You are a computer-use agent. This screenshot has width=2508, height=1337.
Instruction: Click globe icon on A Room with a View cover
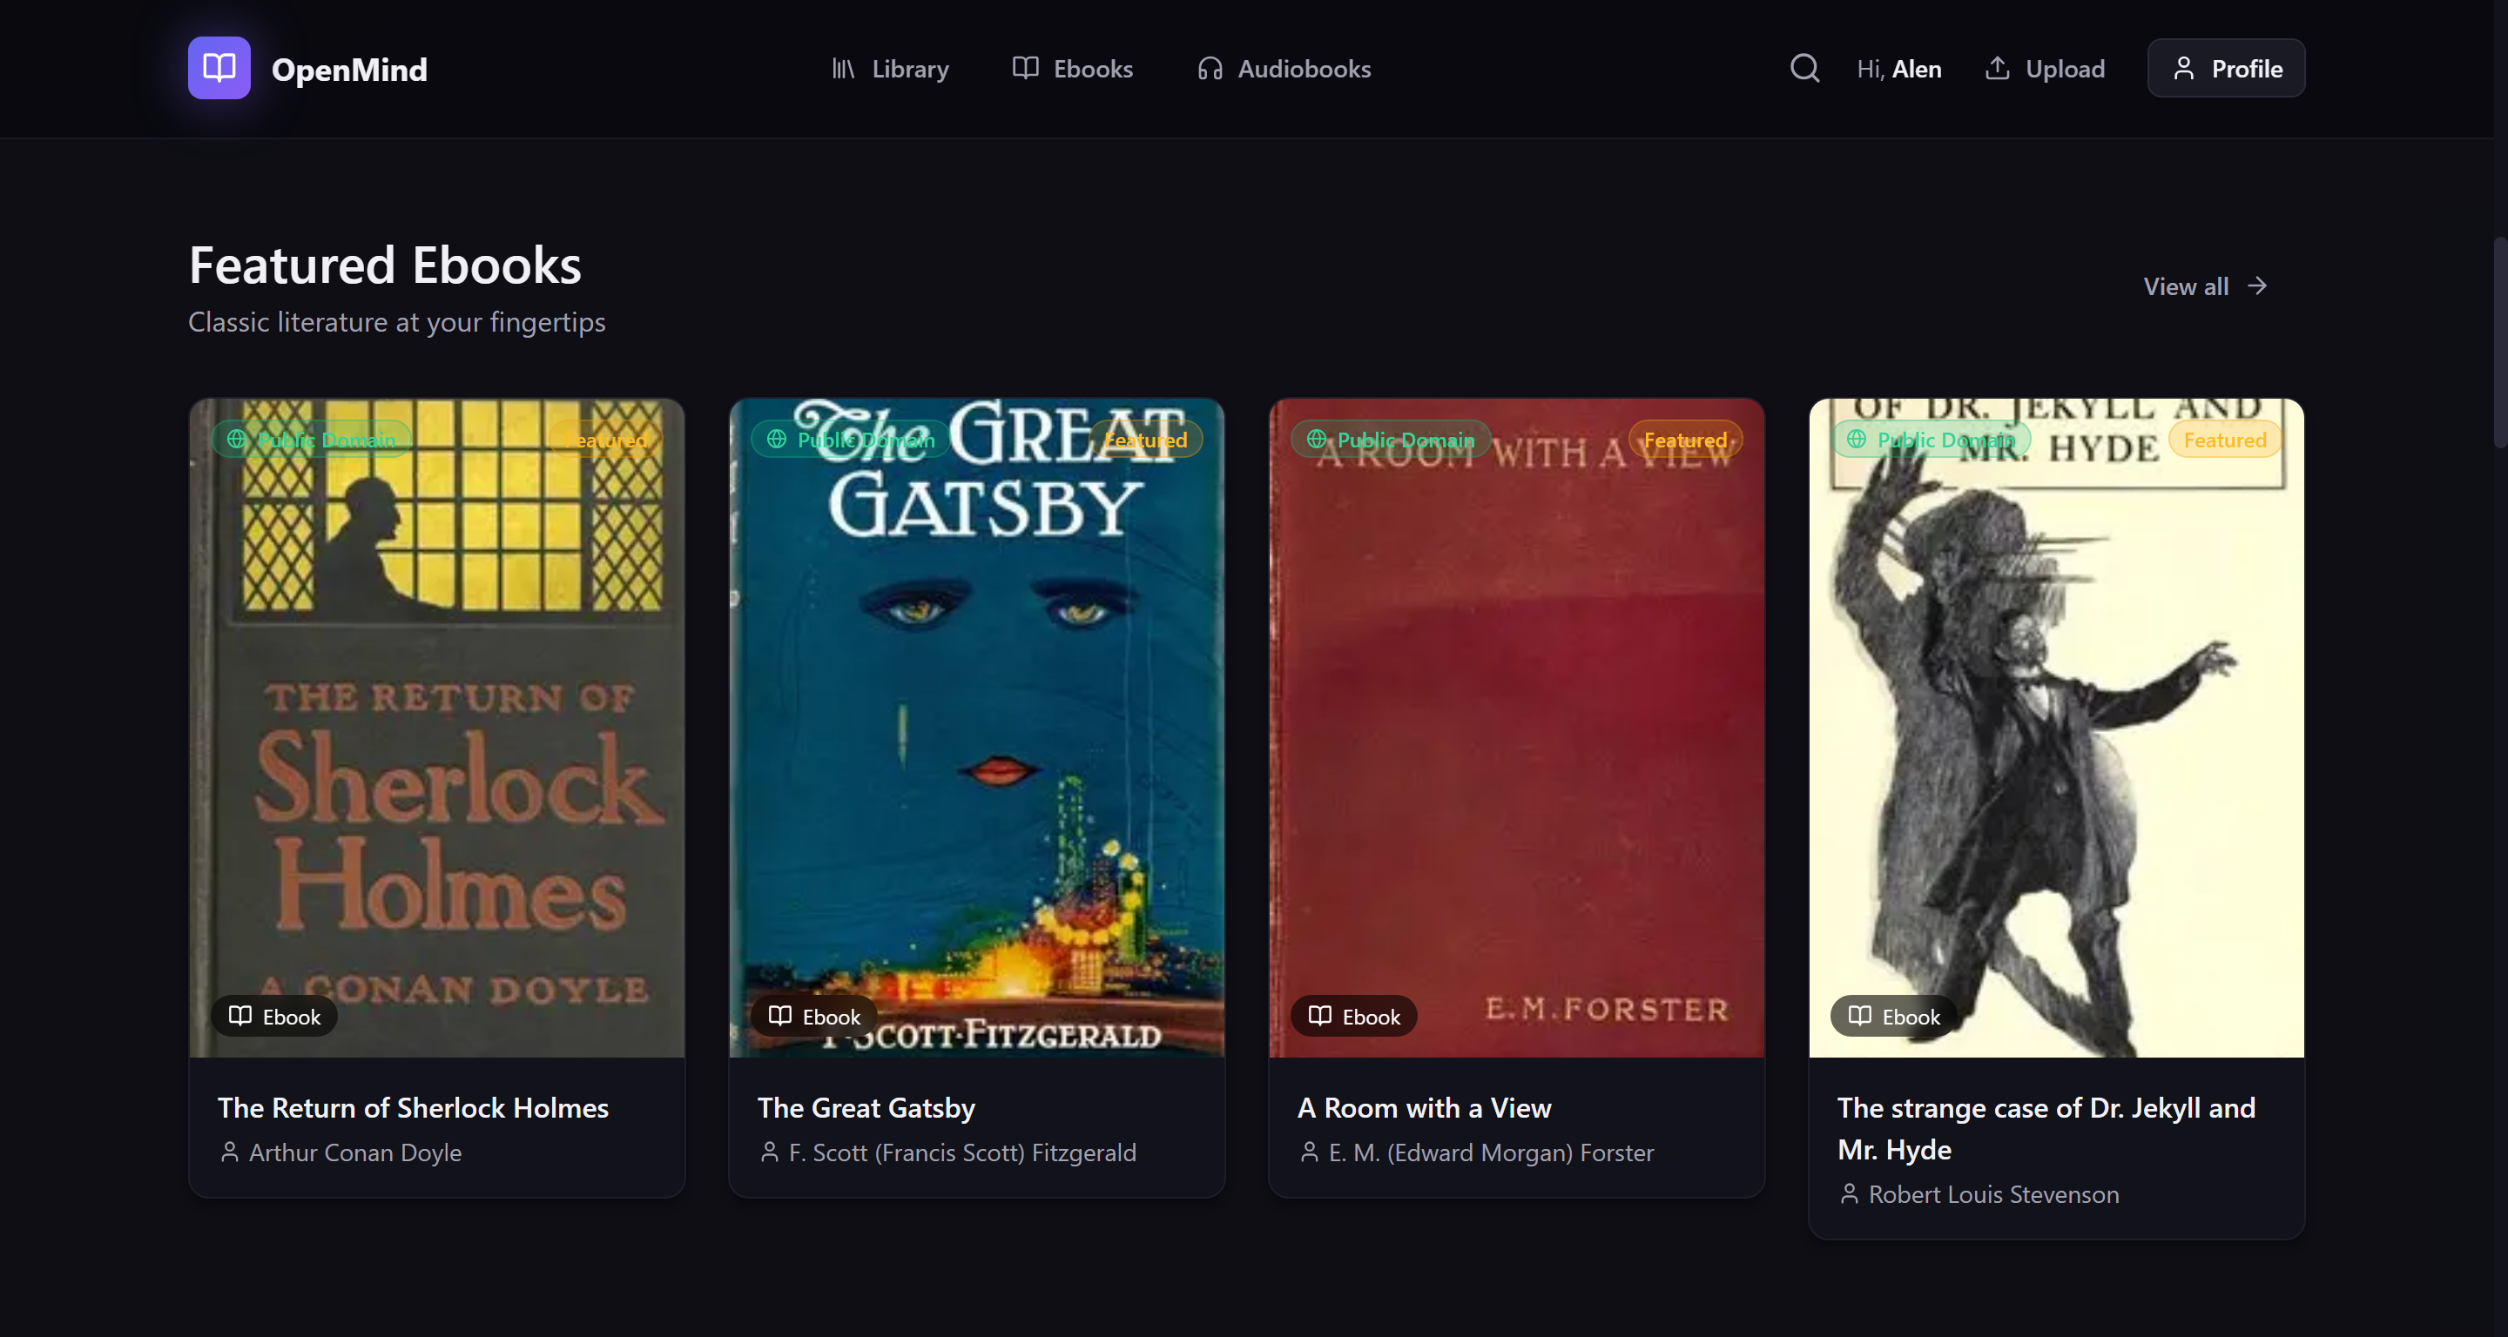tap(1317, 439)
